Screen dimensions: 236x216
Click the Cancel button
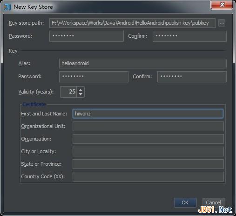tap(214, 202)
